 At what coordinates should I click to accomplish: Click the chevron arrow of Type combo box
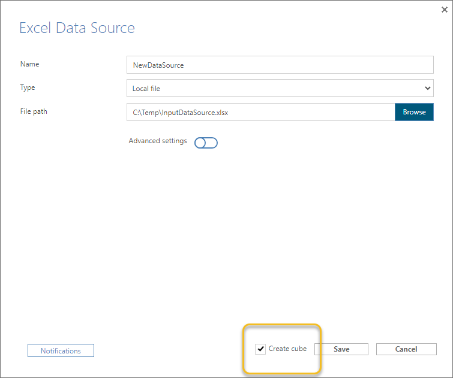click(x=427, y=88)
